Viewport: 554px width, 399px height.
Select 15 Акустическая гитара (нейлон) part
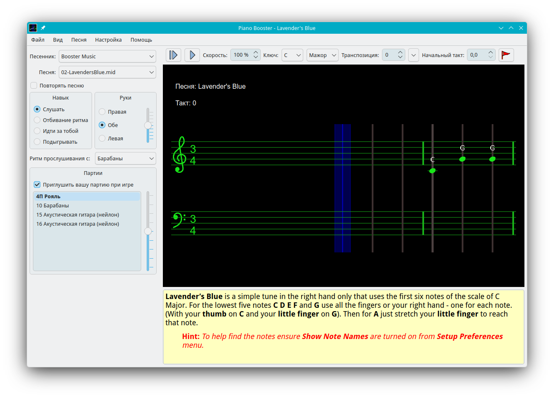77,215
